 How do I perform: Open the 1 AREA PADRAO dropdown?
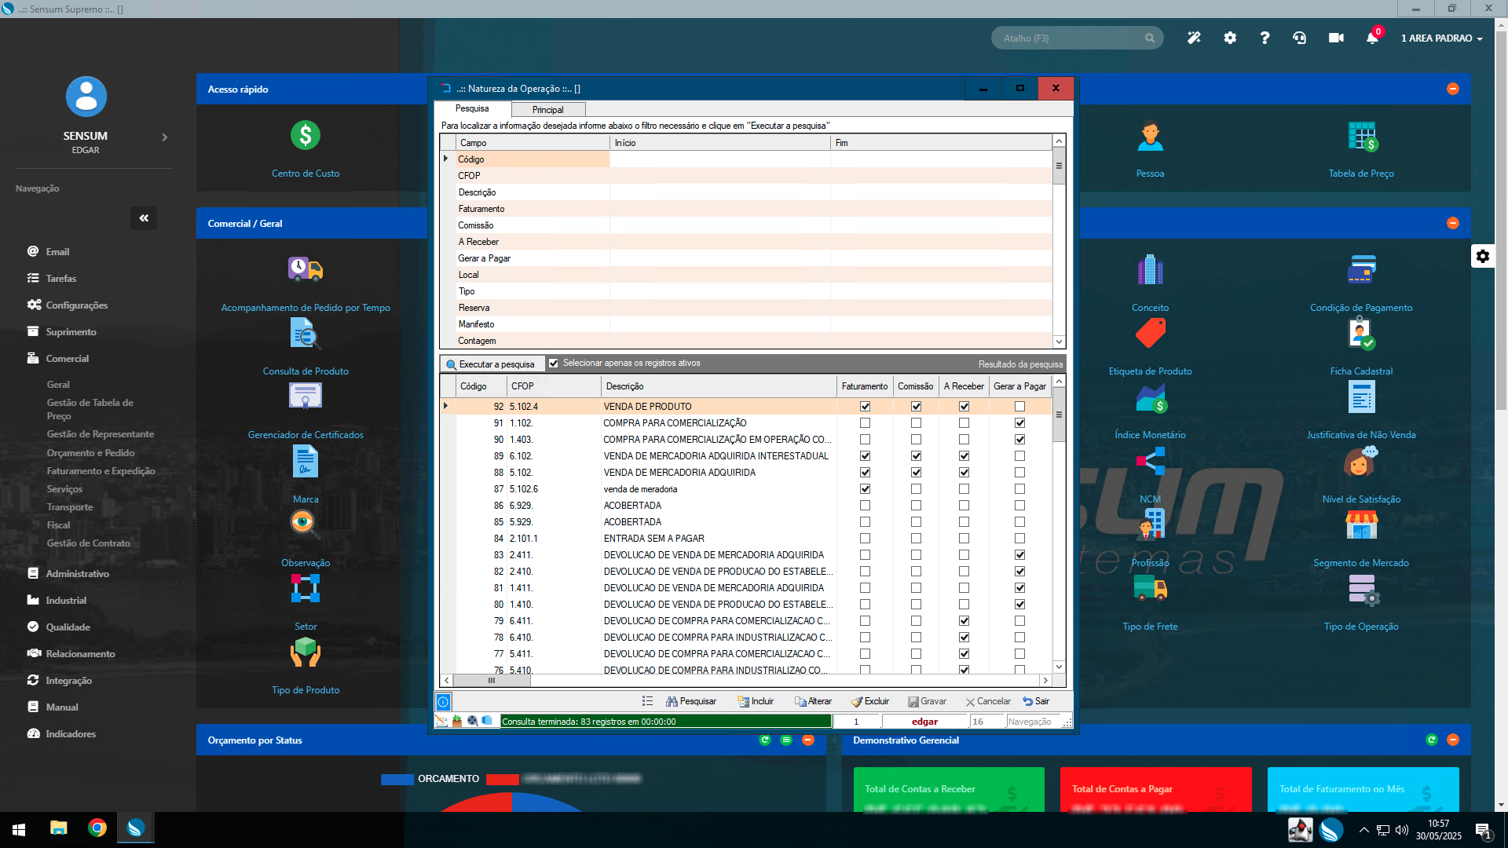[x=1441, y=38]
